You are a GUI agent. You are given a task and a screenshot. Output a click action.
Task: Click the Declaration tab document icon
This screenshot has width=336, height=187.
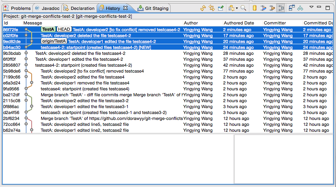66,8
